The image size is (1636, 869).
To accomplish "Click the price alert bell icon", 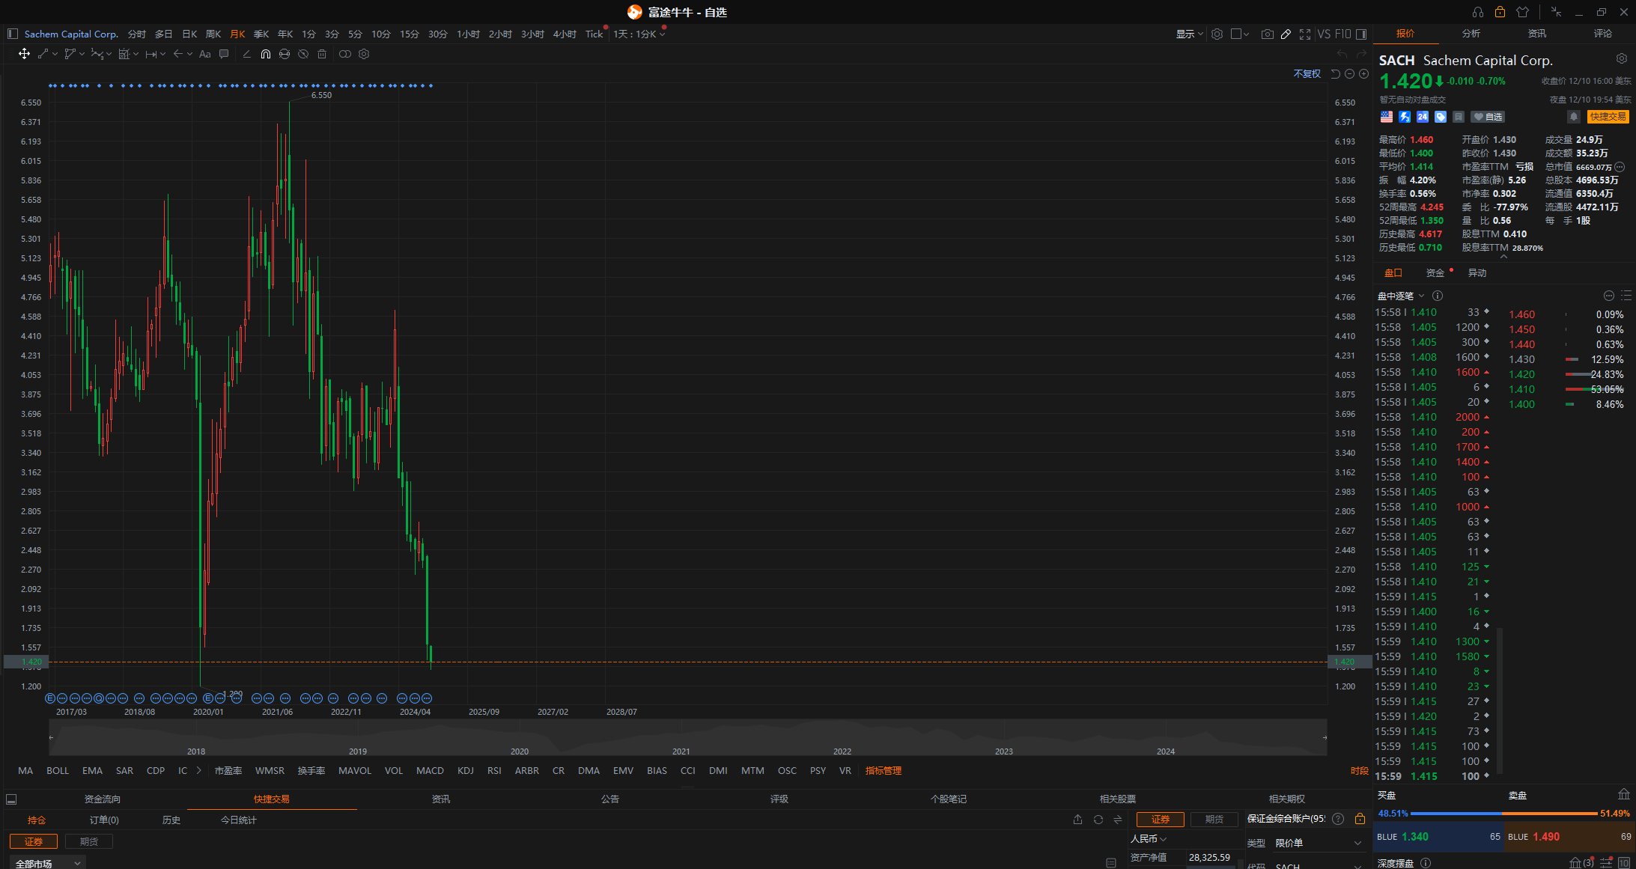I will (x=1574, y=117).
